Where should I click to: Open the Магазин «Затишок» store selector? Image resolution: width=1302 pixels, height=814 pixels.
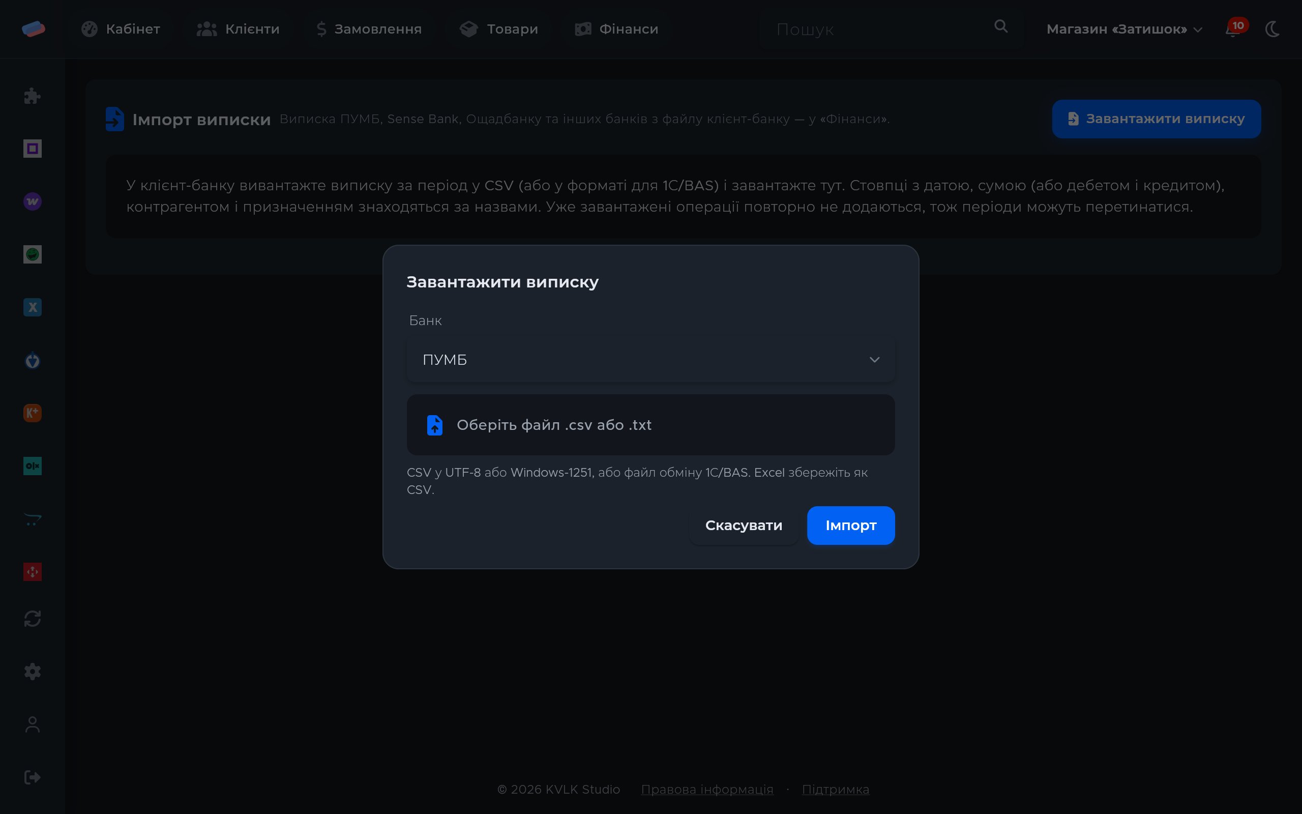(x=1124, y=29)
